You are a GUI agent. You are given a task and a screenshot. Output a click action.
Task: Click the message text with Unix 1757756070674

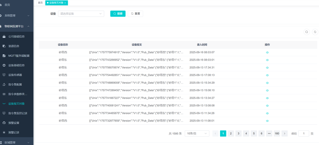136,68
